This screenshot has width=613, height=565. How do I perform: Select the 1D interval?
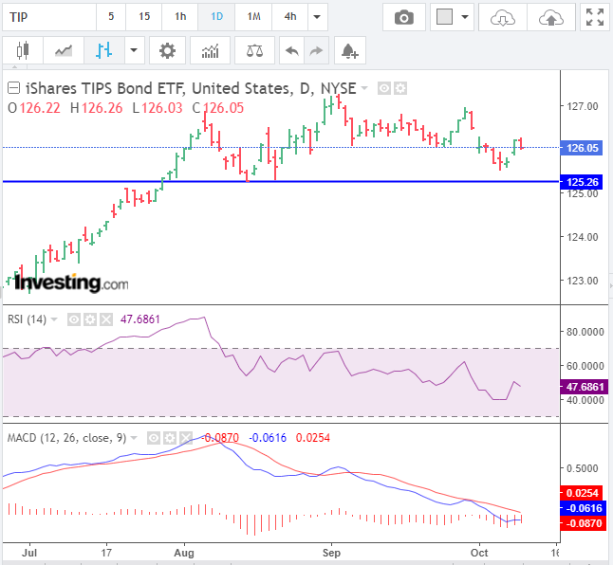tap(216, 17)
